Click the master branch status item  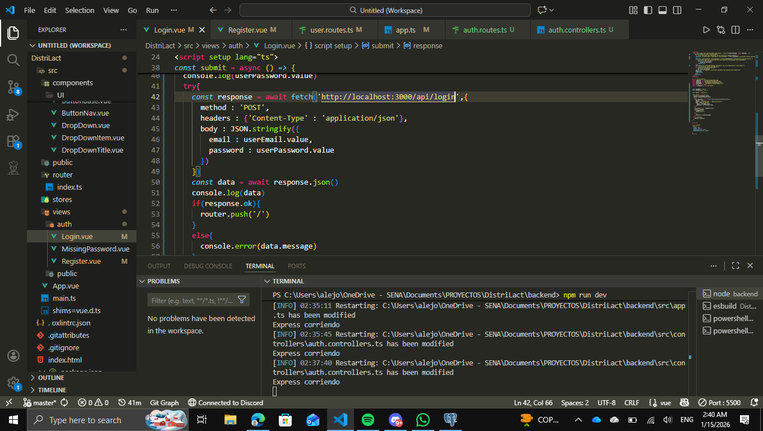(x=40, y=402)
